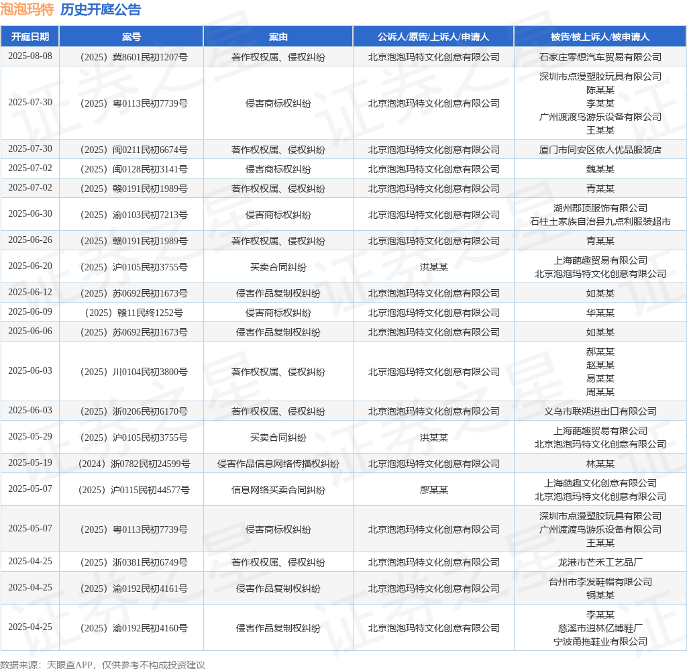Select the 案由 column header

[278, 37]
